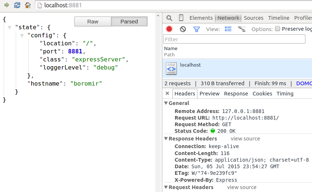
Task: Click the page icon in the address bar
Action: (40, 5)
